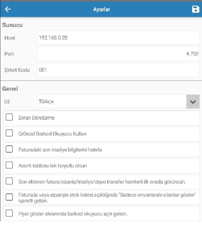This screenshot has width=202, height=225.
Task: Enable the Ekran Döndürme checkbox
Action: (x=9, y=117)
